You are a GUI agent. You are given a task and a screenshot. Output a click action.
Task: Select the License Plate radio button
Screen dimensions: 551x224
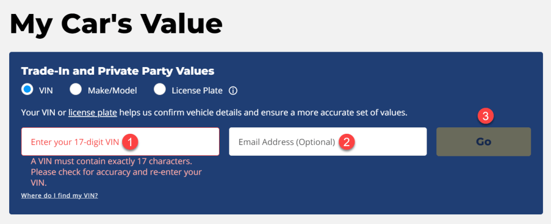159,89
